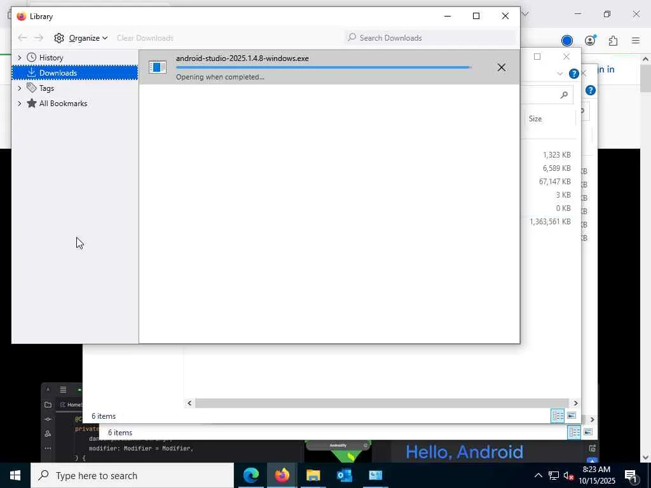Viewport: 651px width, 488px height.
Task: Open the notification center icon
Action: [x=631, y=475]
